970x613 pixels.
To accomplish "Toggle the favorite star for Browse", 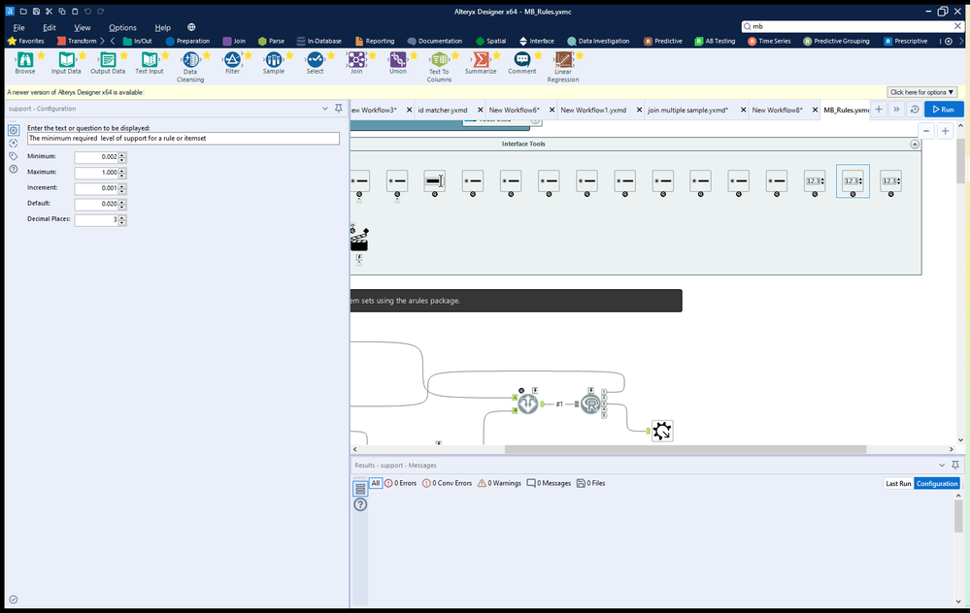I will (41, 55).
